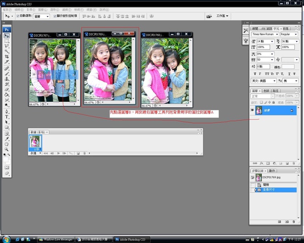Screen dimensions: 304x243
Task: Select the Polygonal Lasso tool
Action: 7,46
